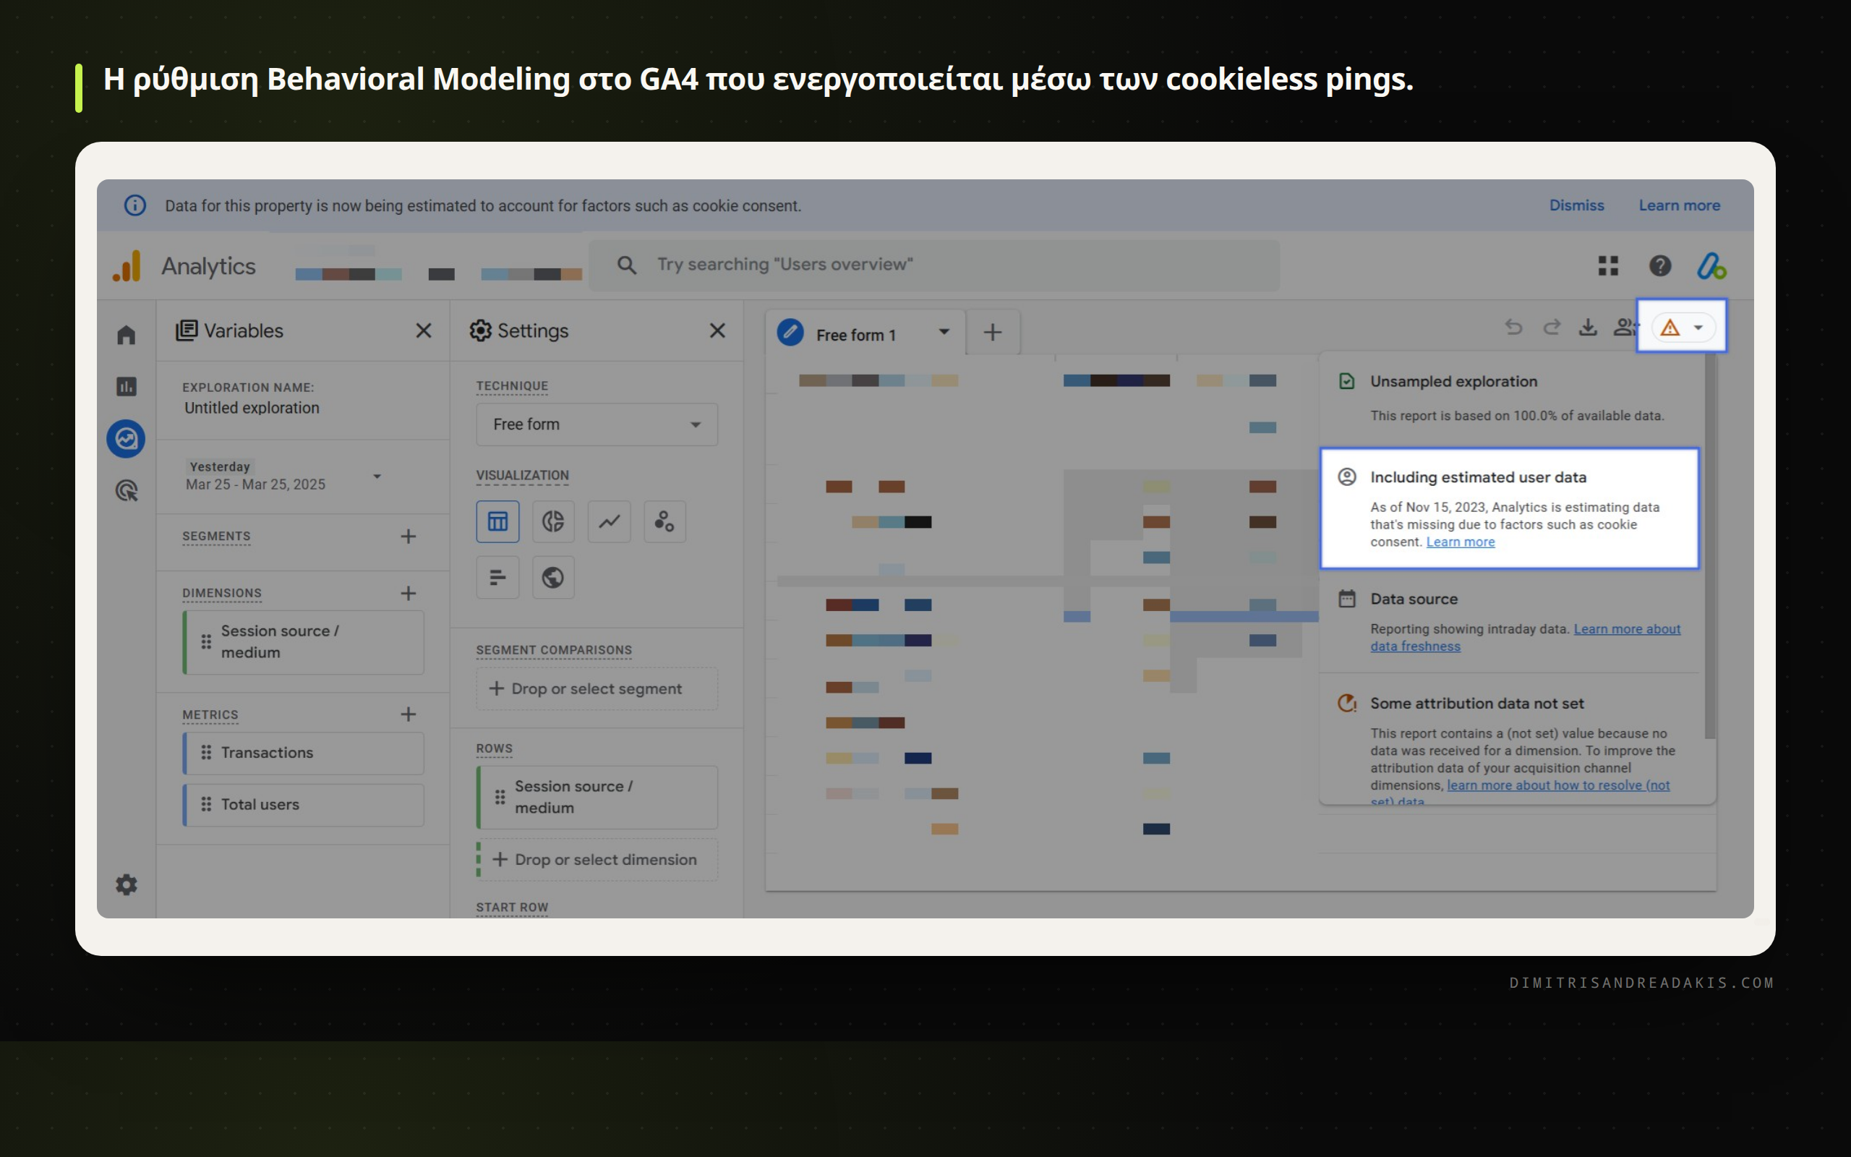Select Session source / medium dimension chip
Viewport: 1851px width, 1157px height.
pos(303,642)
